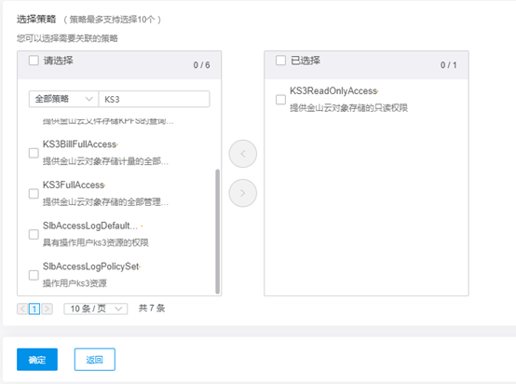The image size is (516, 384).
Task: Click the policy list vertical scrollbar
Action: pyautogui.click(x=218, y=231)
